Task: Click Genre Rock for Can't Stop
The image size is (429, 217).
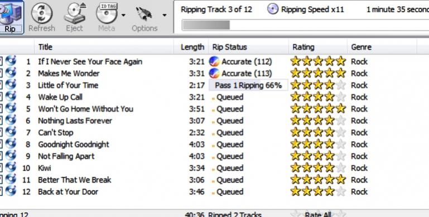Action: 359,132
